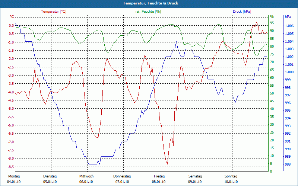Click the 'Dienstag' day label
This screenshot has height=186, width=298.
point(50,176)
